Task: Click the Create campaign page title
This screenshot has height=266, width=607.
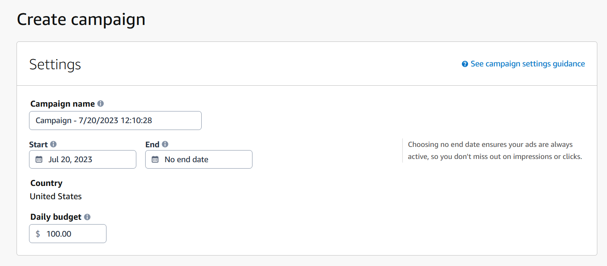Action: (81, 19)
